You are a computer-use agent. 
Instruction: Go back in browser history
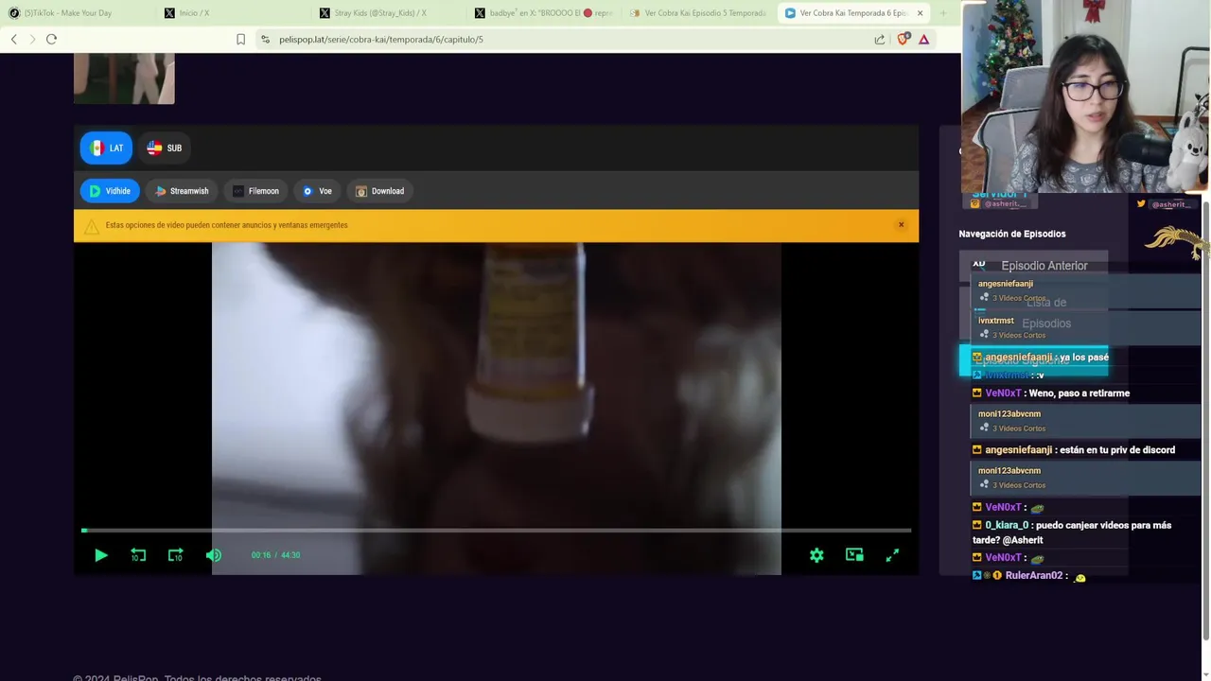pos(13,39)
